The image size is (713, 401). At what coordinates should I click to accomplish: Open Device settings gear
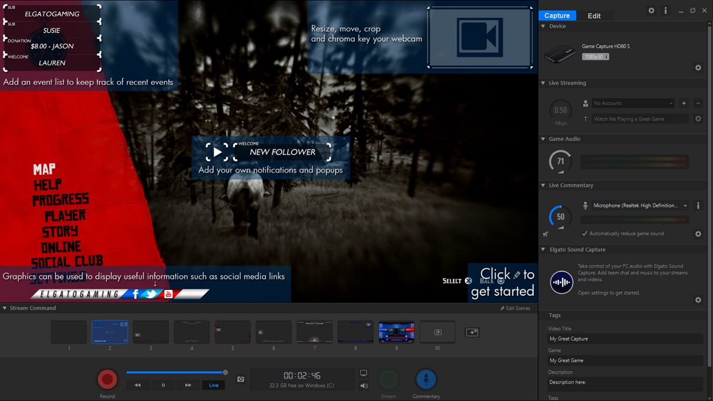(x=698, y=68)
